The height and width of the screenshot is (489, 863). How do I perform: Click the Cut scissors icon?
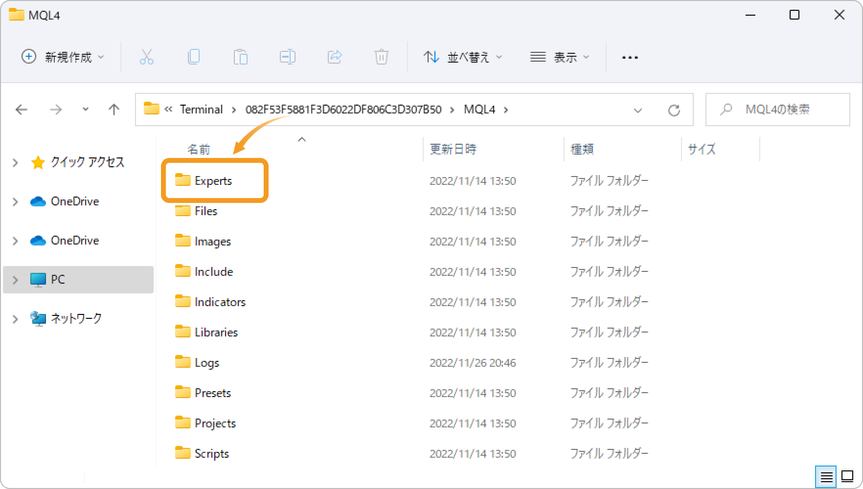pyautogui.click(x=146, y=57)
